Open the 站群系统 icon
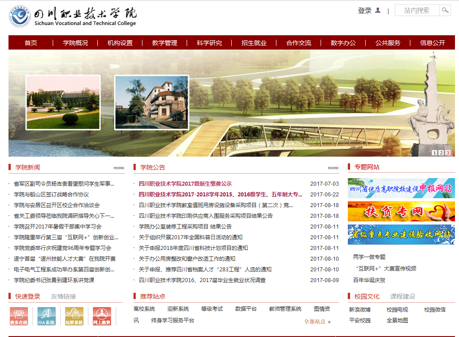This screenshot has height=337, width=459. click(74, 316)
